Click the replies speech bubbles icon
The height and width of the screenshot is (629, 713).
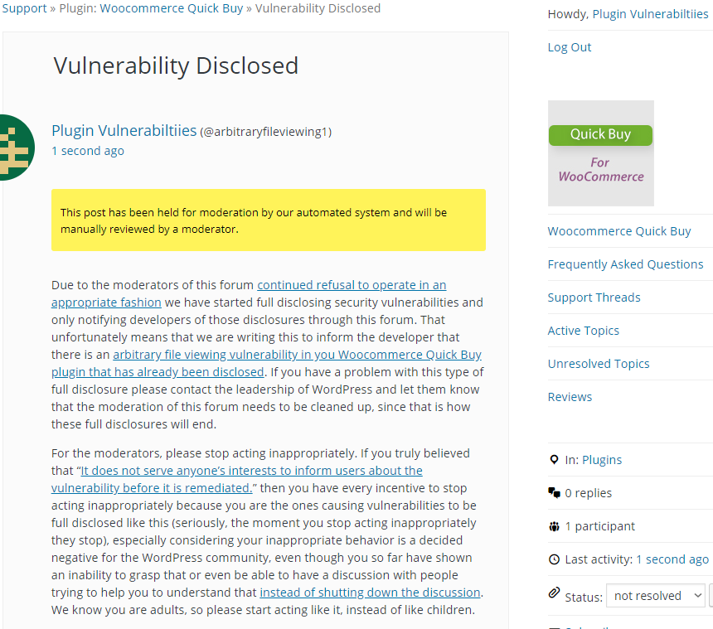click(554, 492)
